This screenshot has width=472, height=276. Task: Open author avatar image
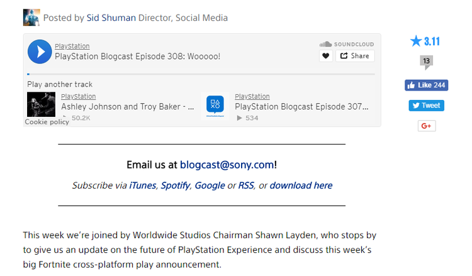[x=31, y=18]
